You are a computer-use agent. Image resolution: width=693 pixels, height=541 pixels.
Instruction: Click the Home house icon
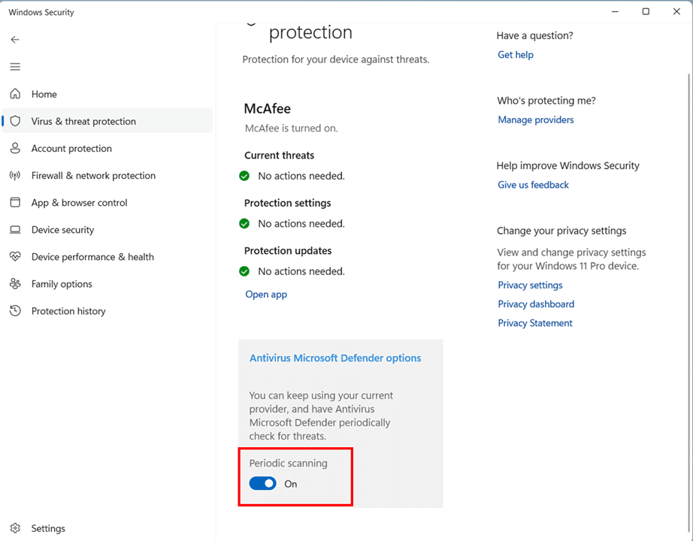click(15, 94)
